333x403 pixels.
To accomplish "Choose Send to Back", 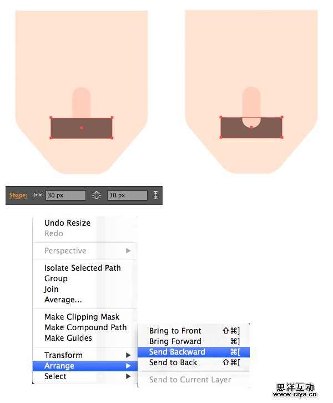I will click(x=173, y=362).
